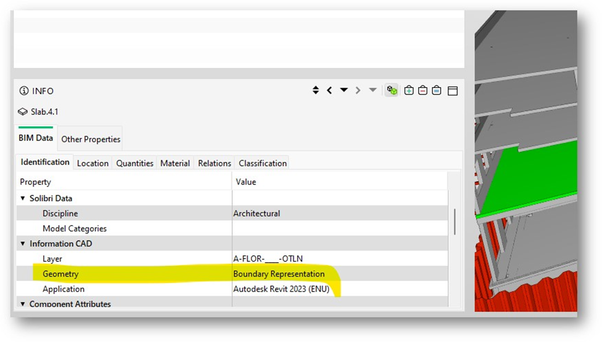Go back with the left chevron in INFO
This screenshot has height=342, width=602.
click(329, 90)
